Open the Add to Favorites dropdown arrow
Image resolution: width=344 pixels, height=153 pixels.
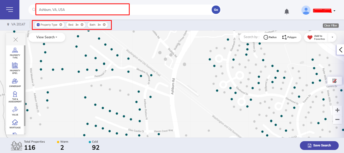(x=332, y=37)
